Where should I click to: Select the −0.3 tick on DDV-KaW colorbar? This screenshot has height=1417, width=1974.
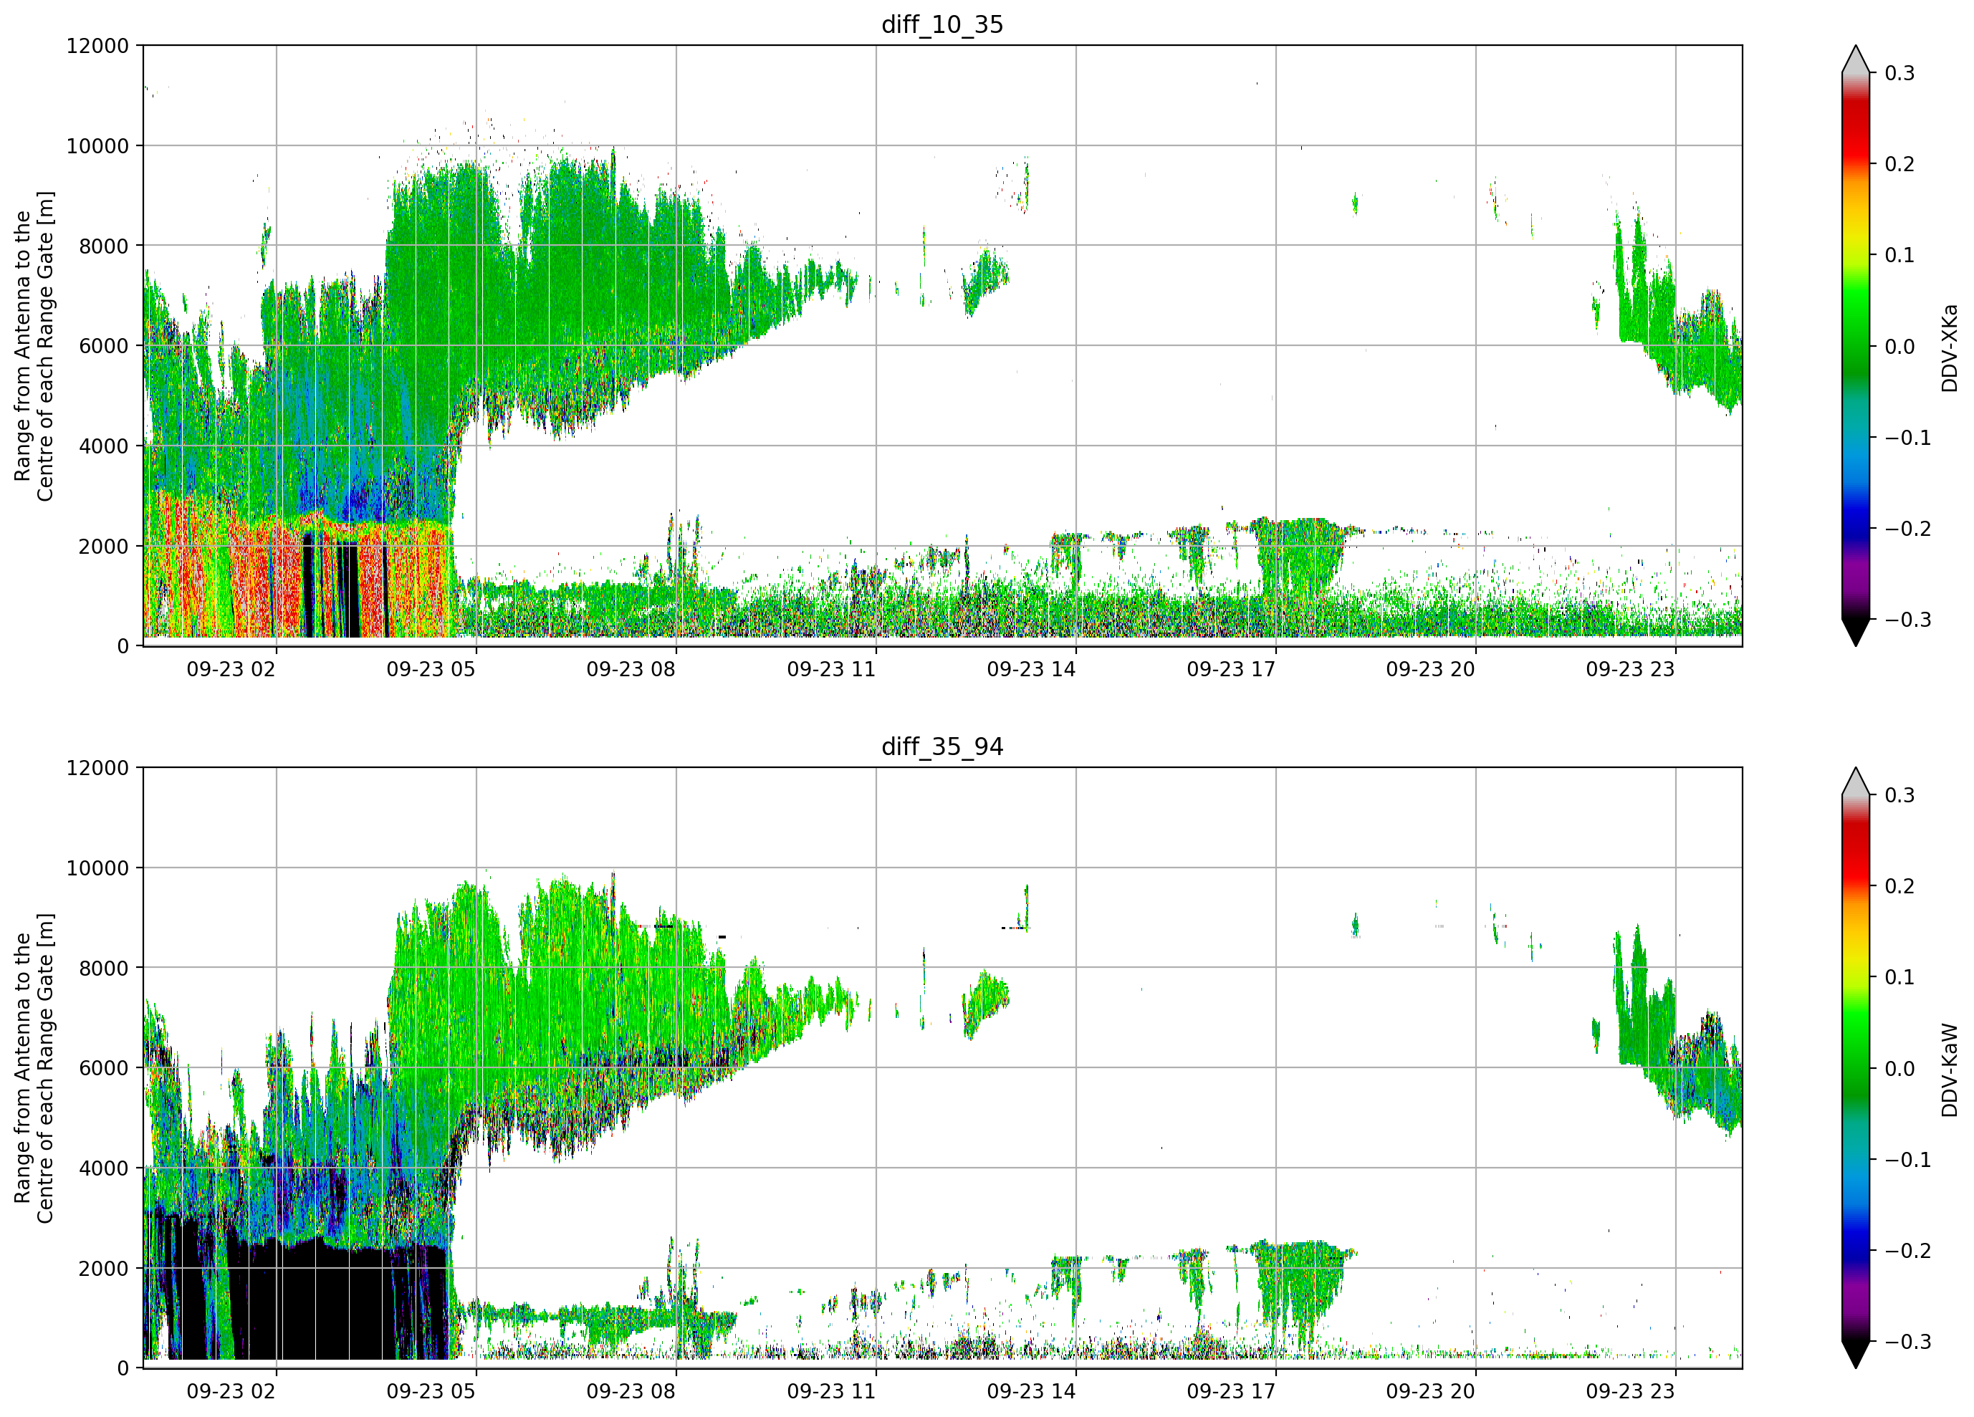coord(1908,1342)
